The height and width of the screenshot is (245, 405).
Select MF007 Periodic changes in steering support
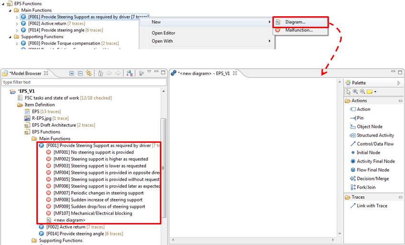(98, 193)
